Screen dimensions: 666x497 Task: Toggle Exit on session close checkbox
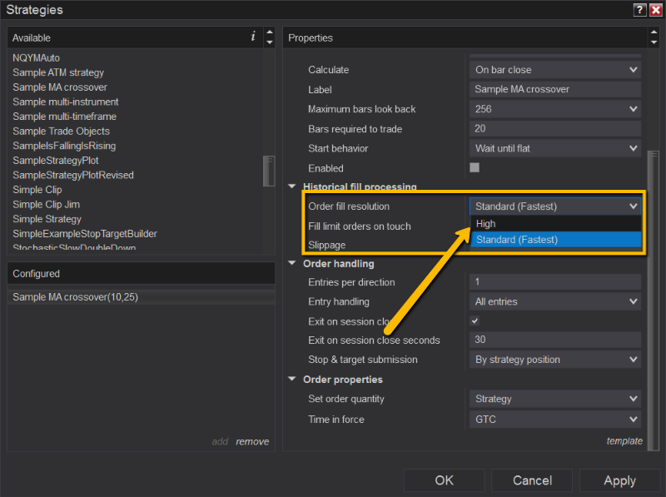tap(475, 321)
